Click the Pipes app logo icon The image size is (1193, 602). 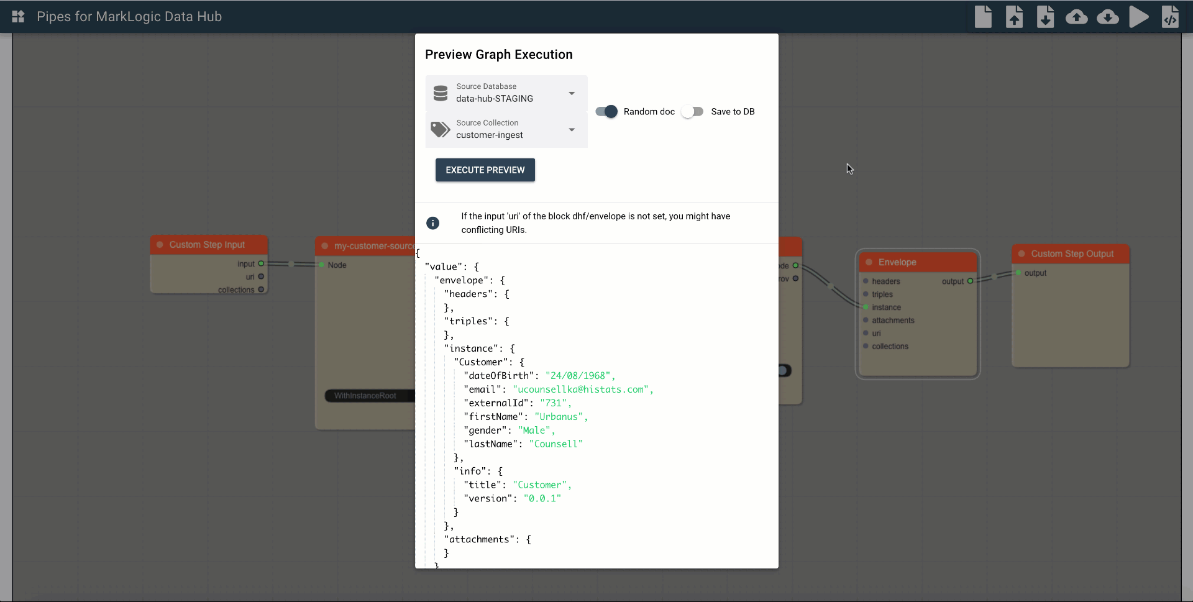click(18, 17)
